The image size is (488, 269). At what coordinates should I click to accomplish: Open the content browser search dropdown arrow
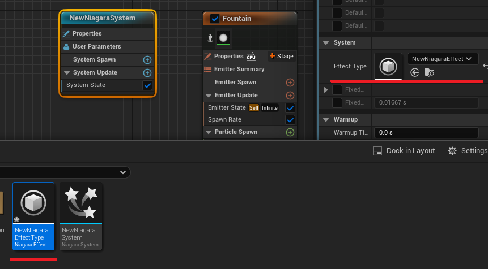point(123,172)
